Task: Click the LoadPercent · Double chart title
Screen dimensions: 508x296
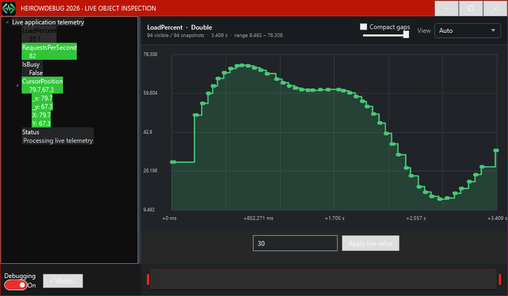Action: 180,27
